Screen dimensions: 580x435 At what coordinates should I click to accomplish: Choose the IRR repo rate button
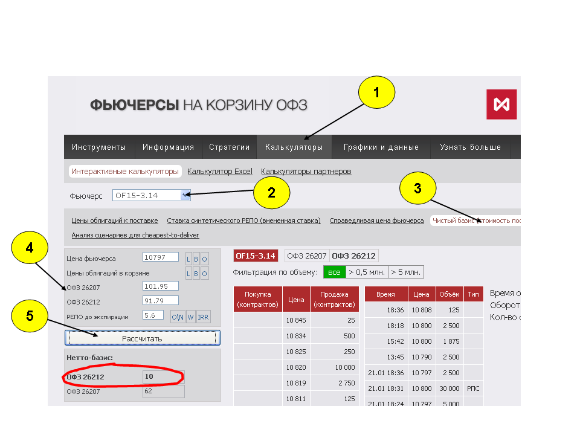(x=203, y=317)
